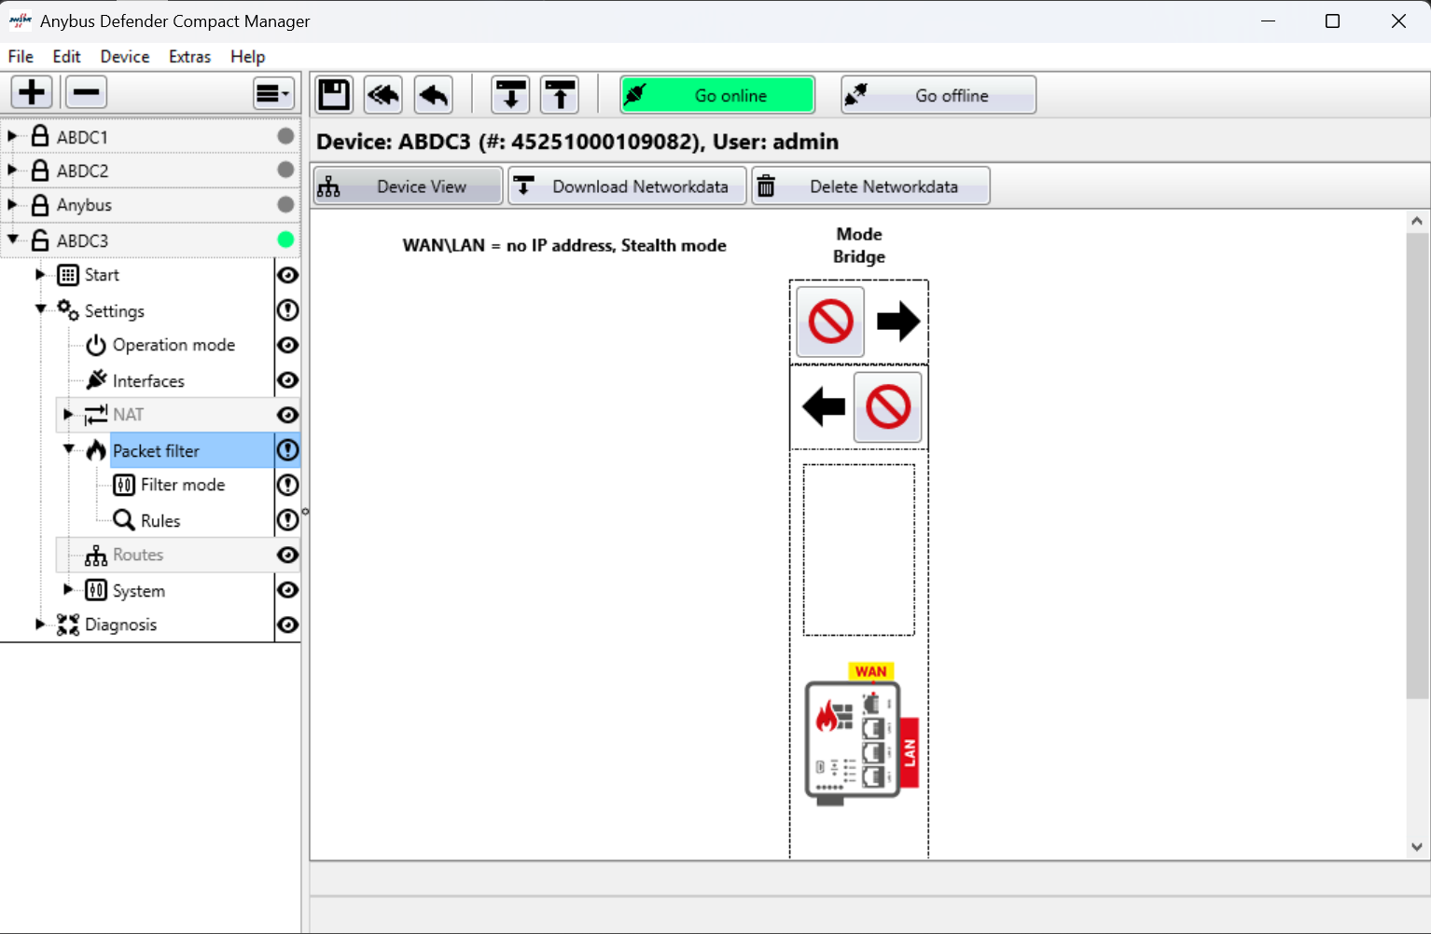The height and width of the screenshot is (934, 1431).
Task: Expand the Anybus device node
Action: 12,204
